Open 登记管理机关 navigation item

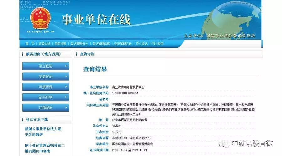[79, 44]
